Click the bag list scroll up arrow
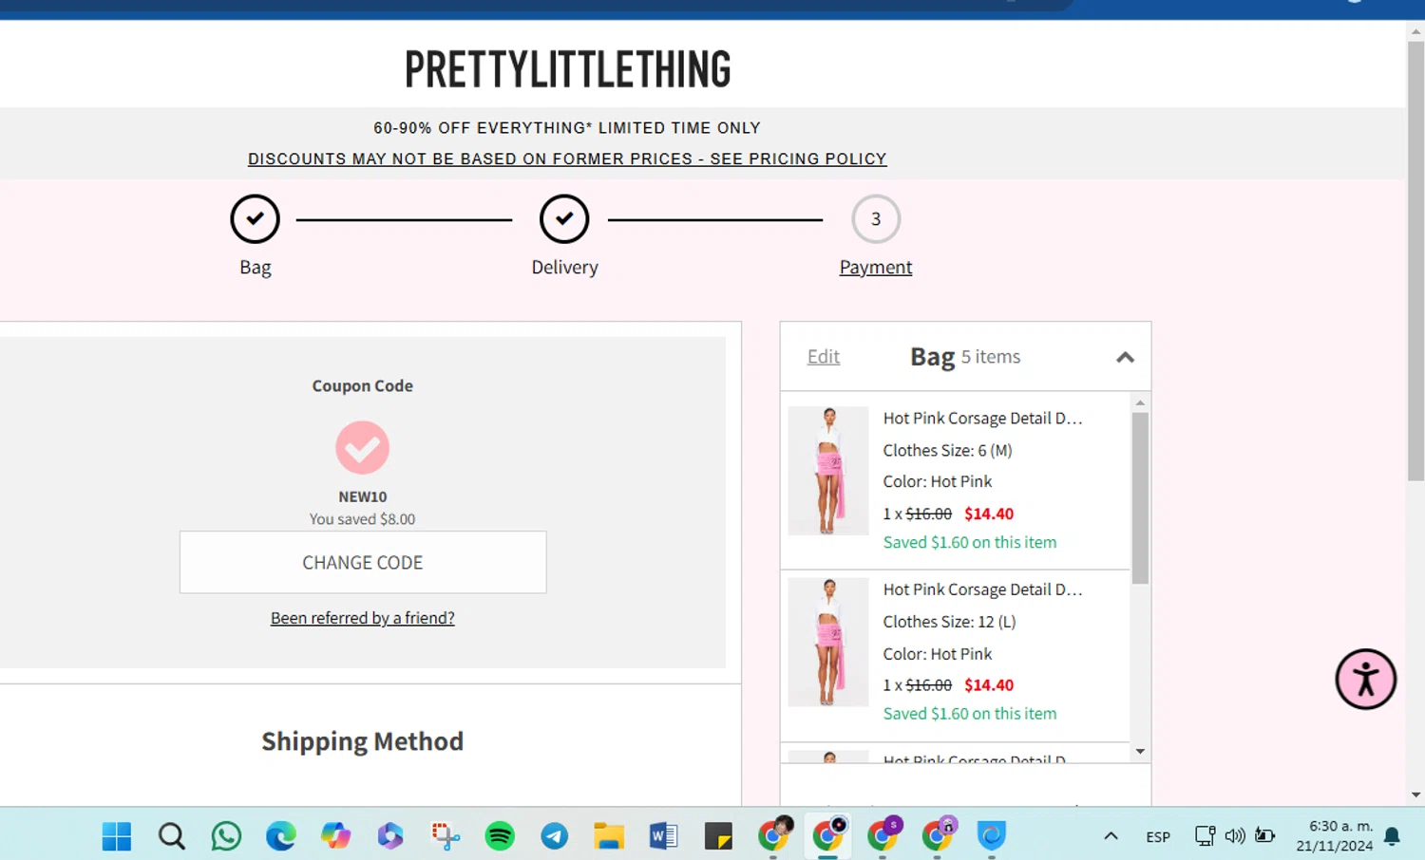This screenshot has width=1425, height=860. [x=1140, y=403]
